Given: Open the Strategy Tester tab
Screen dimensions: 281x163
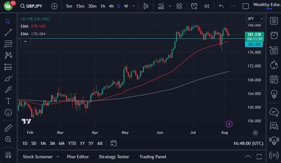Looking at the screenshot, I should [114, 157].
